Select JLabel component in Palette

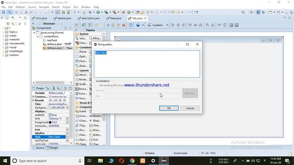tap(81, 111)
